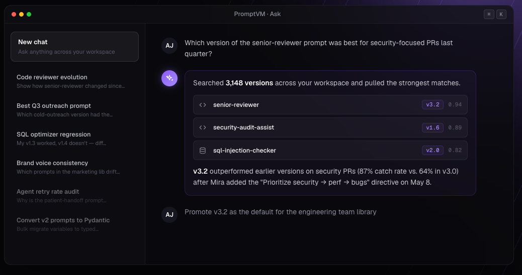Screen dimensions: 522x275
Task: Open the senior-reviewer result row
Action: click(x=330, y=104)
